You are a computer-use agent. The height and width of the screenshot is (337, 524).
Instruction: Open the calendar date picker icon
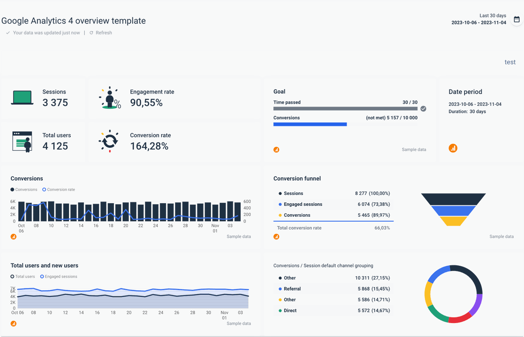(x=517, y=19)
